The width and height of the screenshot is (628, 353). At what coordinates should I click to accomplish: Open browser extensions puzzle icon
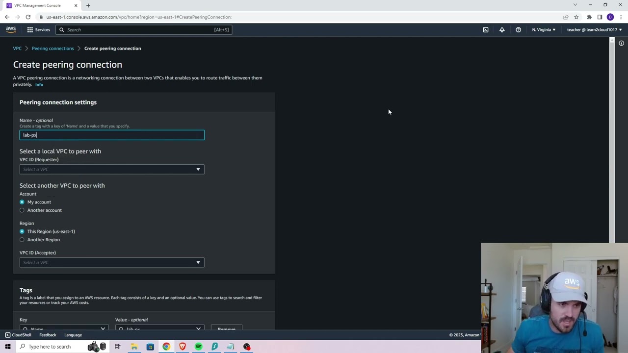click(589, 17)
